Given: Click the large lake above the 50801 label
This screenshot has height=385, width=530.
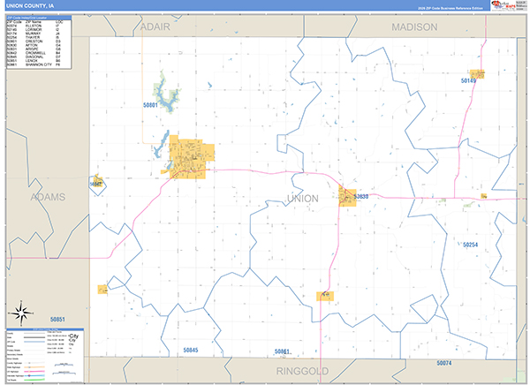Looking at the screenshot, I should click(x=166, y=94).
